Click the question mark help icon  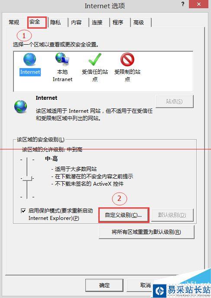(x=183, y=4)
